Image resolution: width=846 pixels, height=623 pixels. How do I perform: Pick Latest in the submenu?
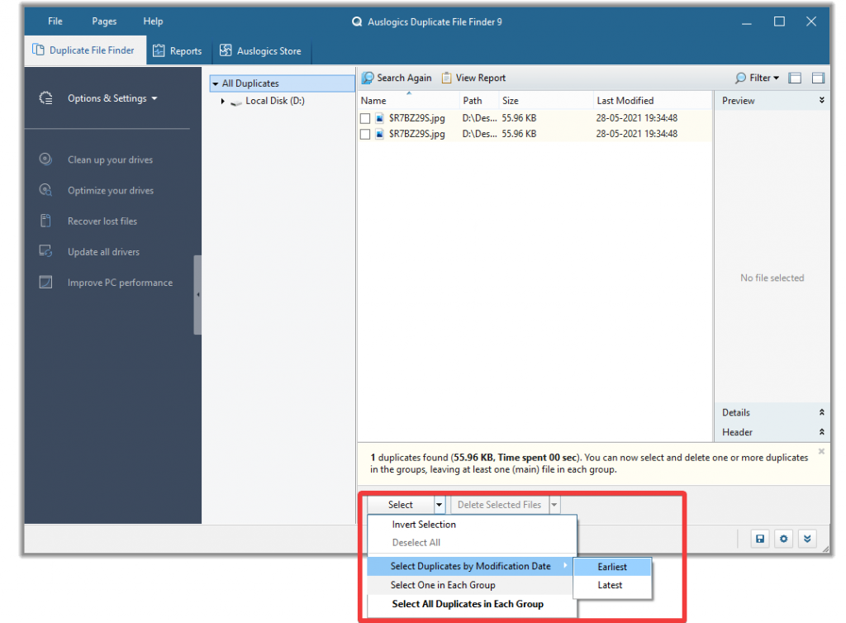pos(612,585)
